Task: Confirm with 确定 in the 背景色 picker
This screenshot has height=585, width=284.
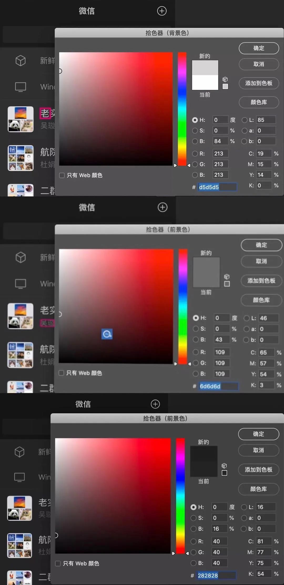Action: click(x=259, y=48)
